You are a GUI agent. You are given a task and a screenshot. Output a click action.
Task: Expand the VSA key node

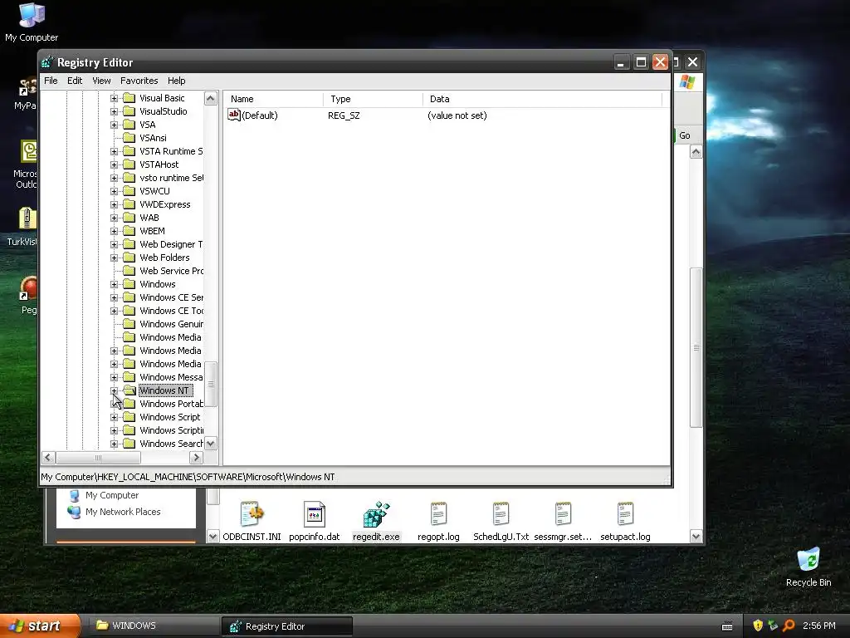[x=114, y=125]
